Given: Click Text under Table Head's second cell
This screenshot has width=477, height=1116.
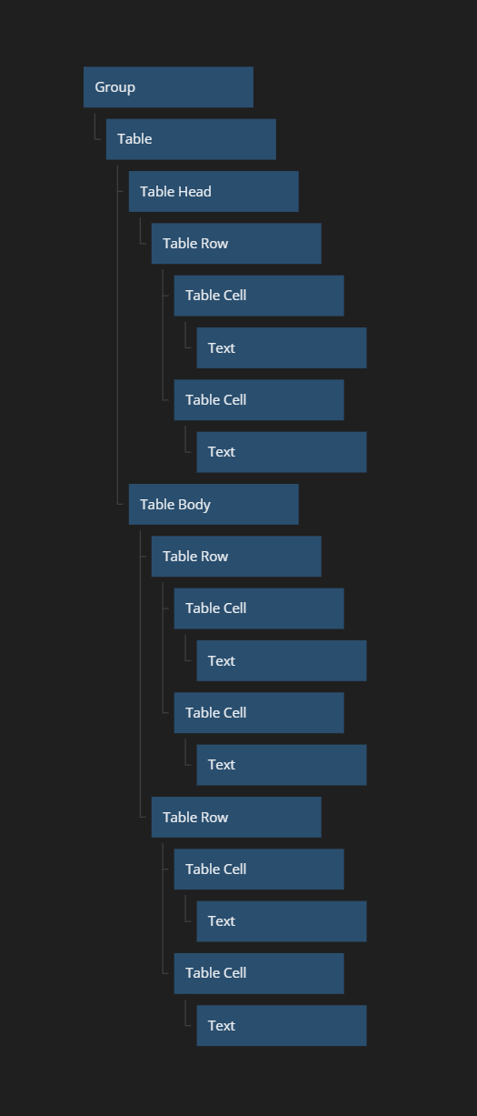Looking at the screenshot, I should [282, 452].
